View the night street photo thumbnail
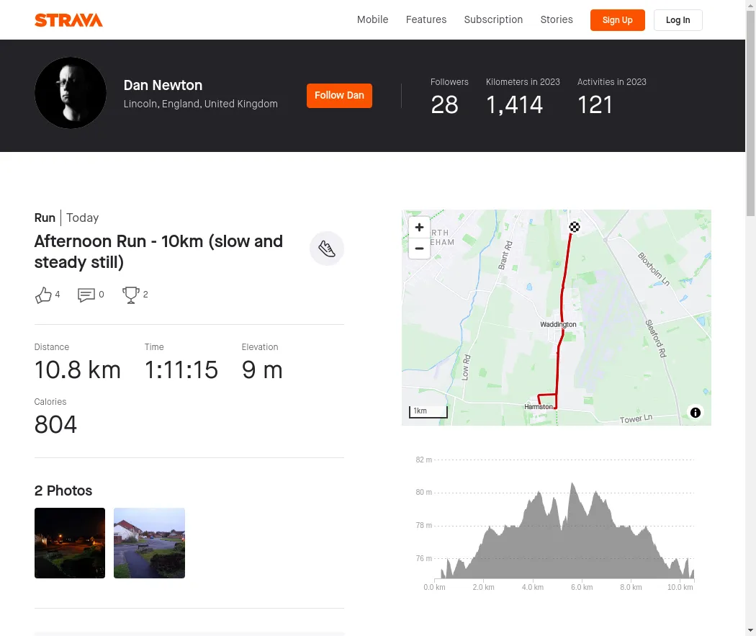The width and height of the screenshot is (756, 636). coord(70,543)
